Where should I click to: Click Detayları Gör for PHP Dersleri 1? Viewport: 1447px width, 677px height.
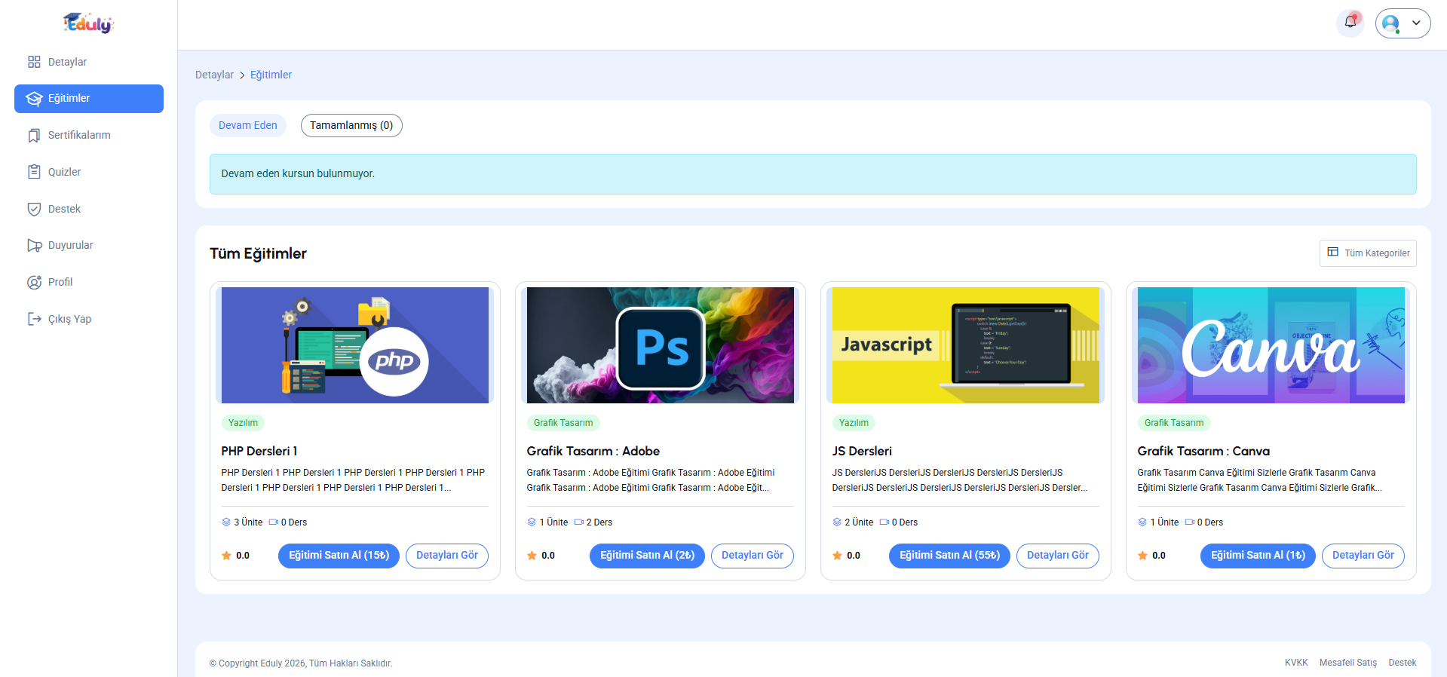447,556
